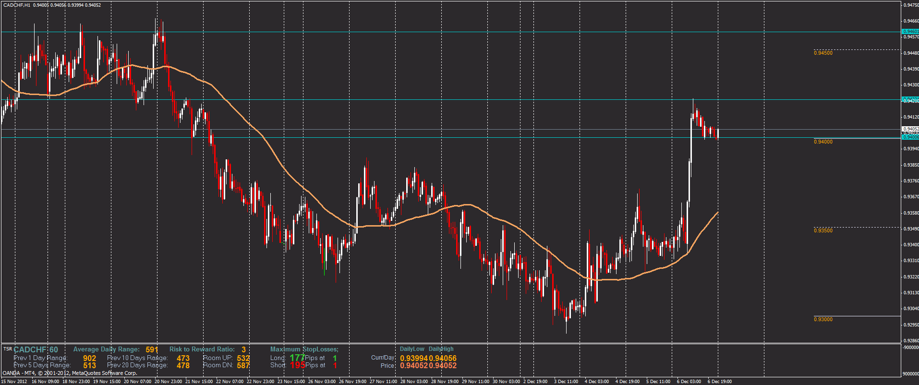Screen dimensions: 919x385
Task: Click the white 0.94052 current price tag
Action: [x=910, y=129]
